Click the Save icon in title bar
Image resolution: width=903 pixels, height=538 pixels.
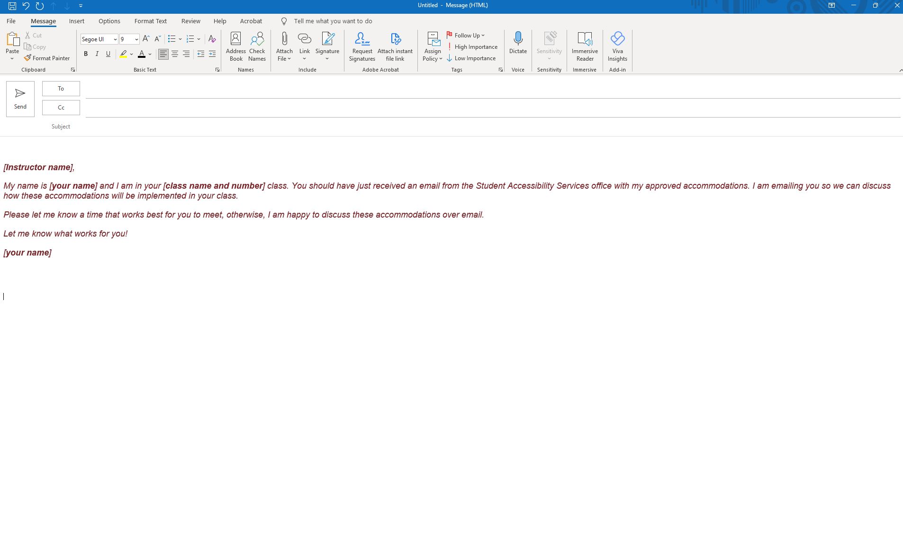click(12, 6)
